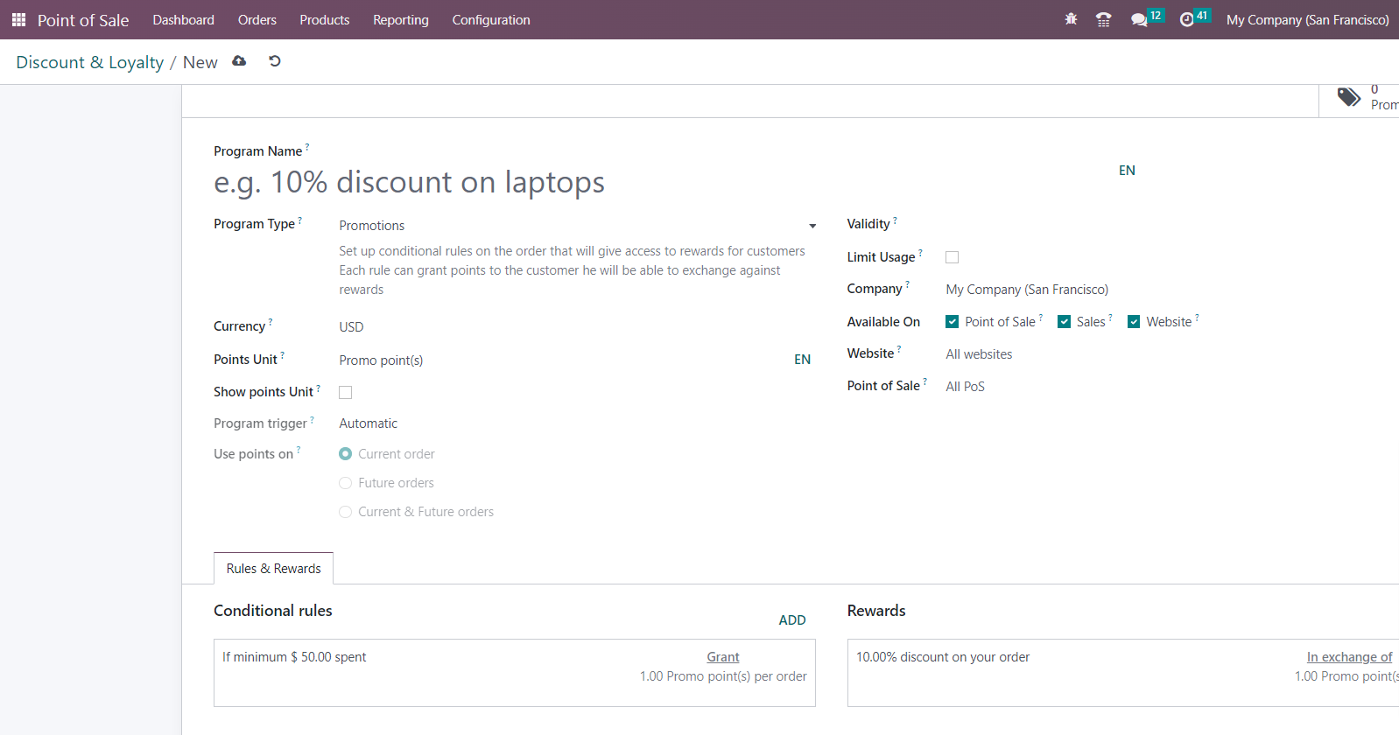Click EN translate button for program name
The image size is (1399, 735).
[1127, 171]
